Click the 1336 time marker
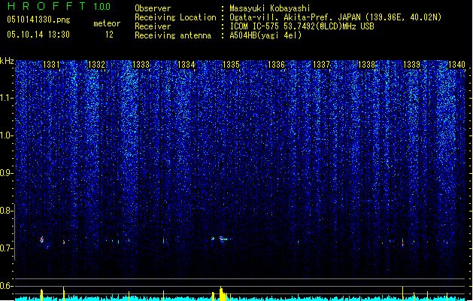The width and height of the screenshot is (473, 301). 276,65
